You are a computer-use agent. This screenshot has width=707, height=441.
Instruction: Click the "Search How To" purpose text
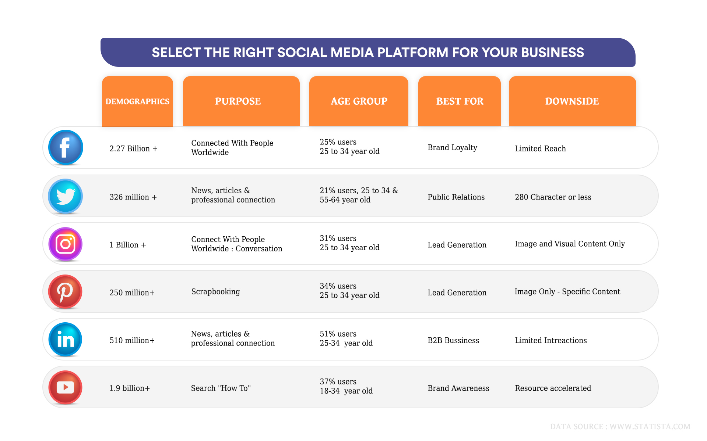click(x=221, y=388)
